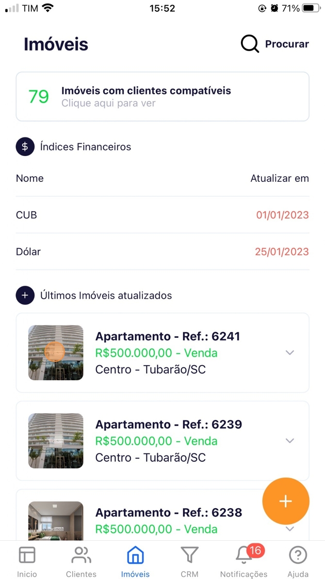Open the Inicio tab
Viewport: 325px width, 579px height.
pyautogui.click(x=27, y=561)
